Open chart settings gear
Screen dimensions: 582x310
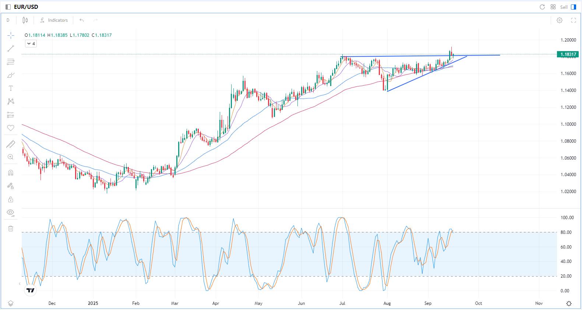click(560, 20)
